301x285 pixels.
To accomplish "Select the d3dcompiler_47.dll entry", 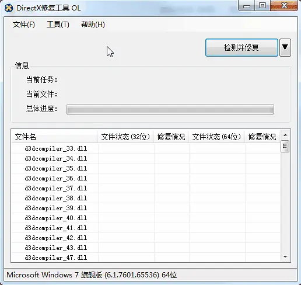I will [x=55, y=258].
